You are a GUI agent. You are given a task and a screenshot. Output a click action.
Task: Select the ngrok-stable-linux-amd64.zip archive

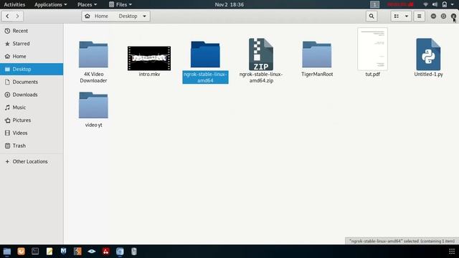point(261,54)
